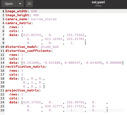The height and width of the screenshot is (115, 127).
Task: Place cursor on projection_matrix key
Action: [22, 91]
